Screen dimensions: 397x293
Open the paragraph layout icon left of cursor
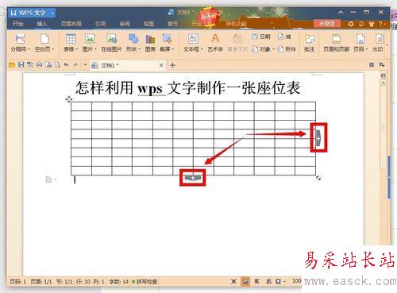point(49,179)
